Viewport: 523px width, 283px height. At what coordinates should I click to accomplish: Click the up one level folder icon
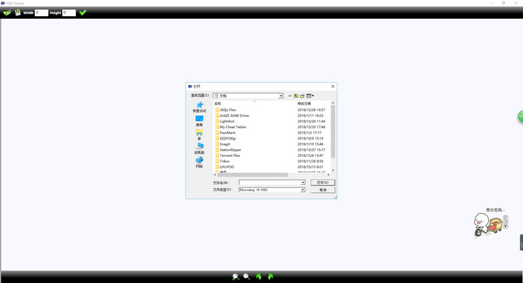pos(296,96)
